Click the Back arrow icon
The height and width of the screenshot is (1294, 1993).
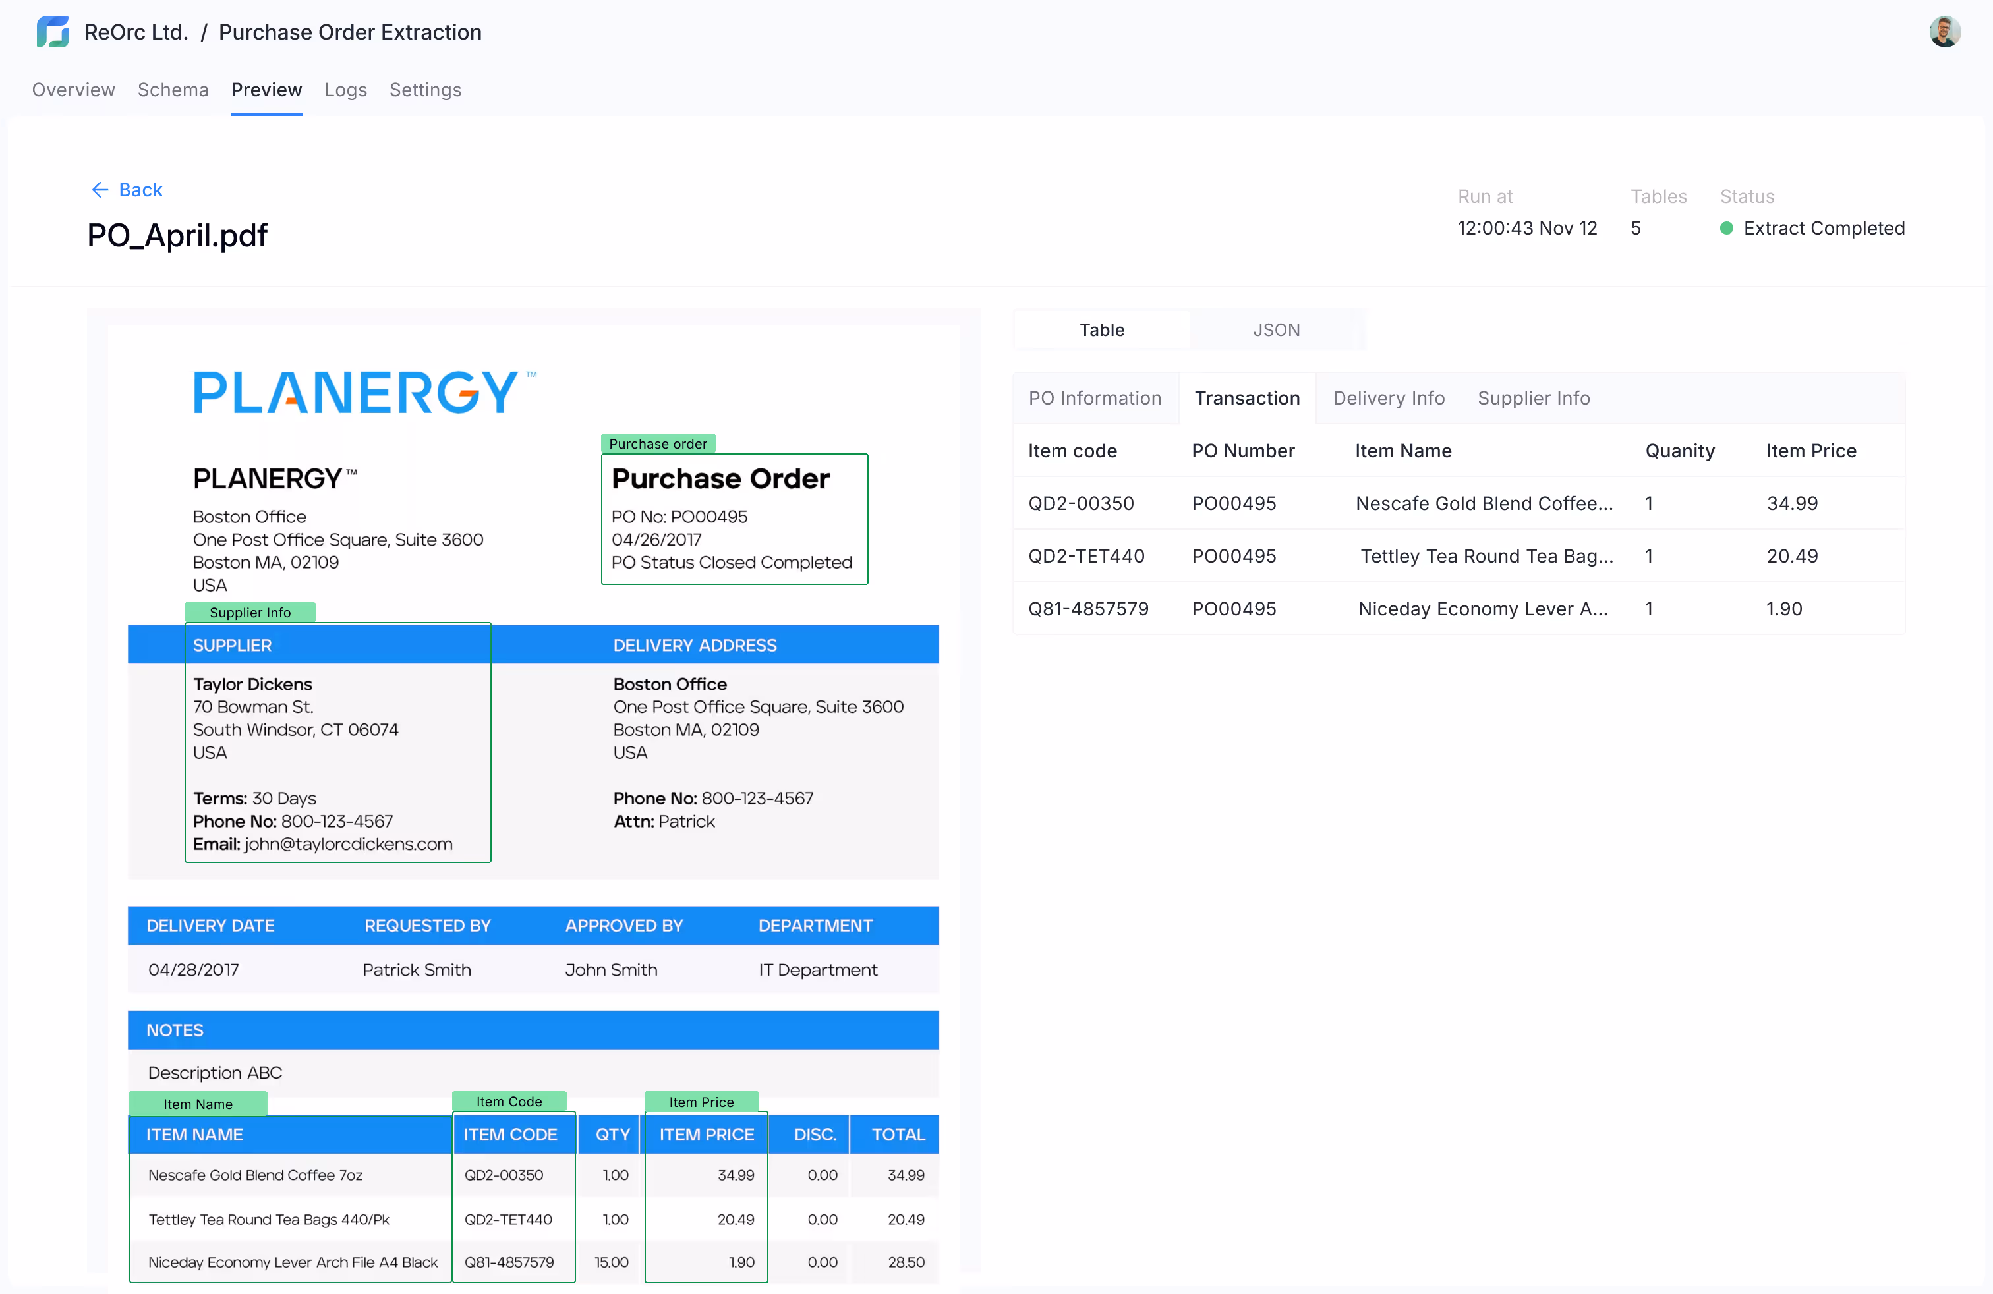(100, 190)
